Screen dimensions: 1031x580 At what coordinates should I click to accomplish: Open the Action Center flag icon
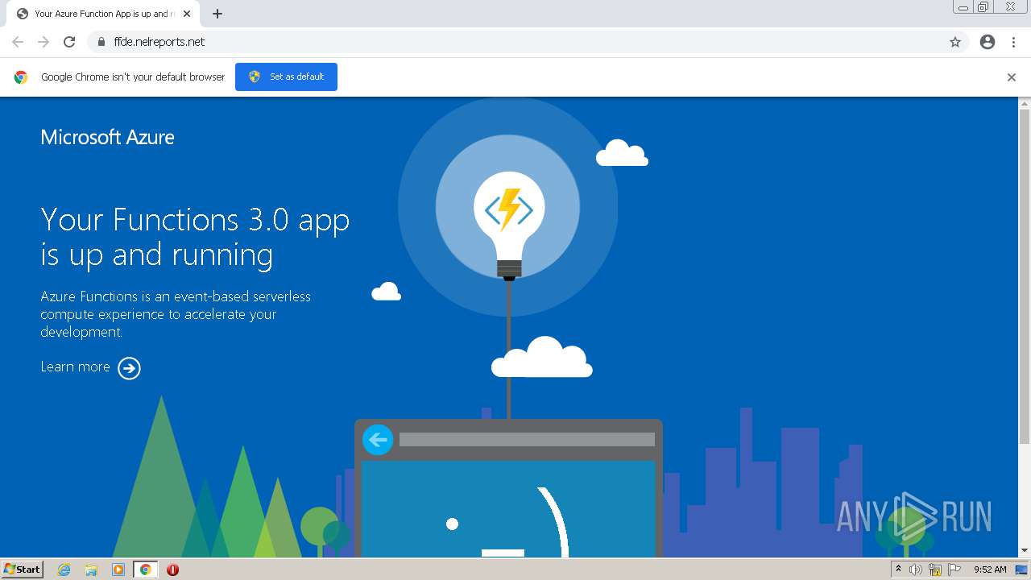click(954, 570)
